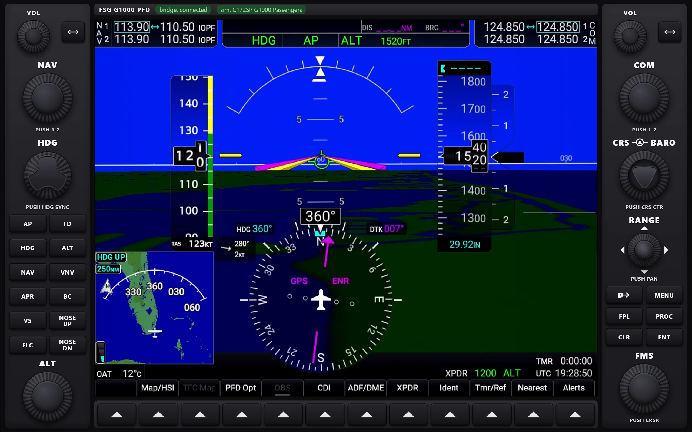The height and width of the screenshot is (432, 692).
Task: Click the "sim: C172SP G1000 Passengers" badge
Action: (x=261, y=10)
